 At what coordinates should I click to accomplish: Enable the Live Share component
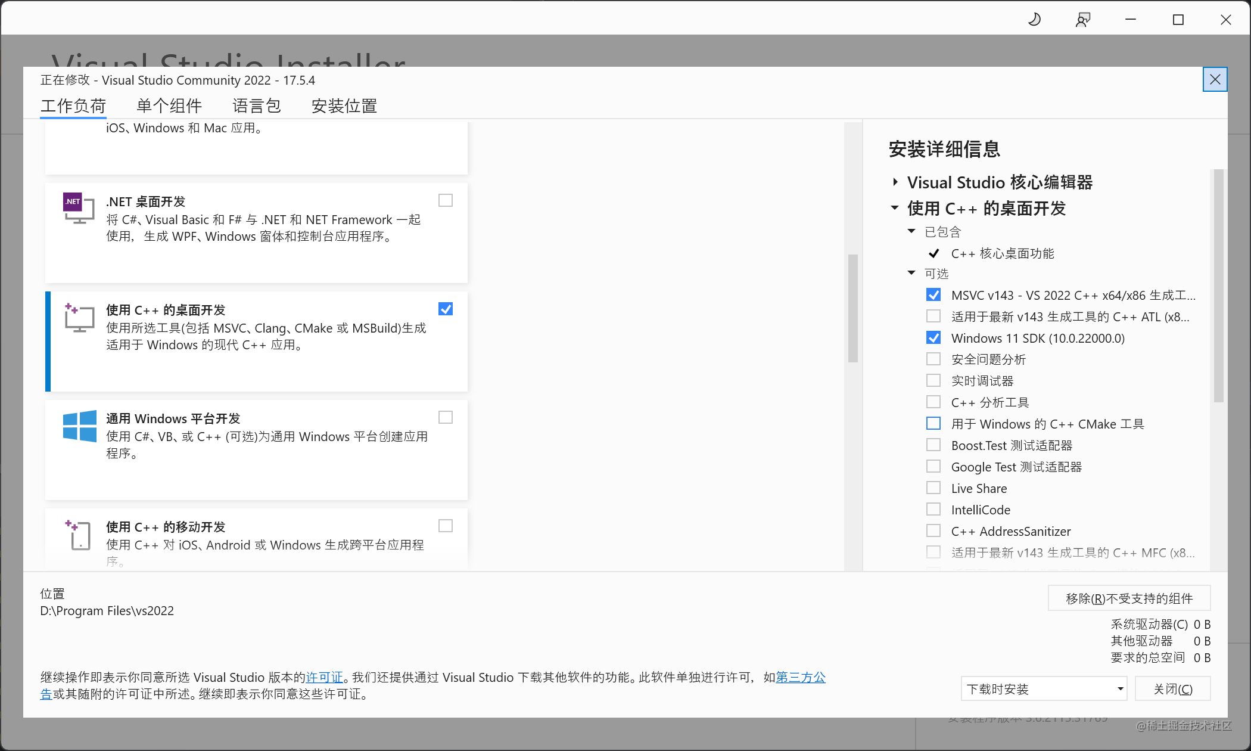933,488
